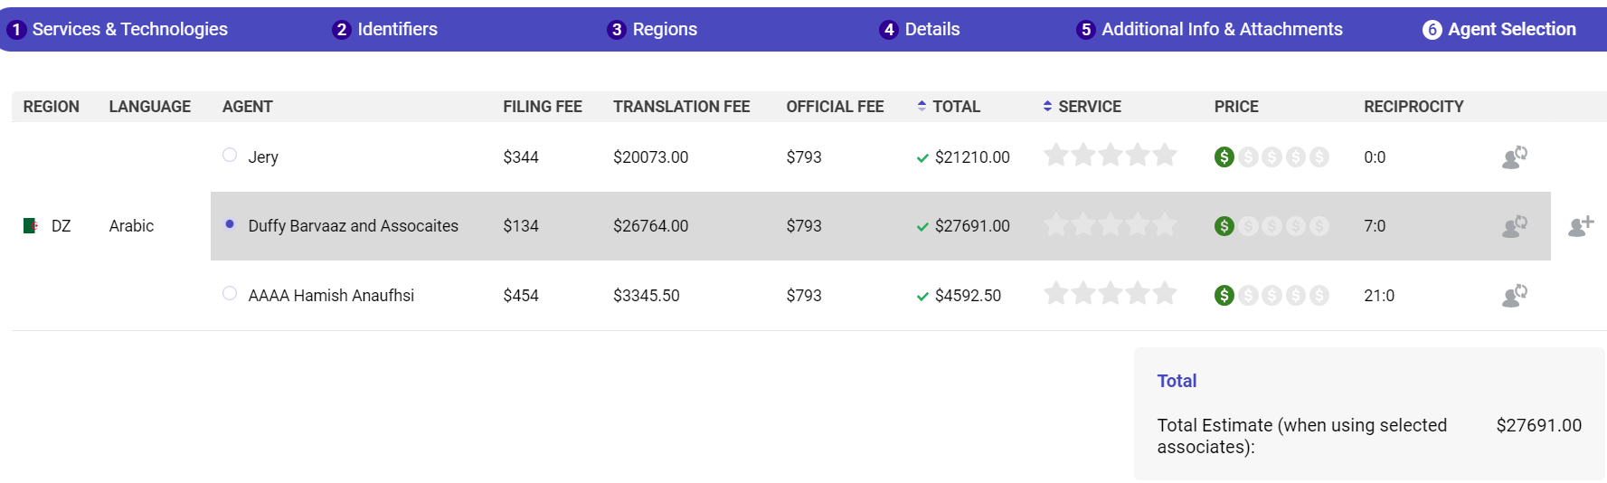Click the reciprocity agent icon for Jery
Viewport: 1607px width, 483px height.
click(1514, 157)
